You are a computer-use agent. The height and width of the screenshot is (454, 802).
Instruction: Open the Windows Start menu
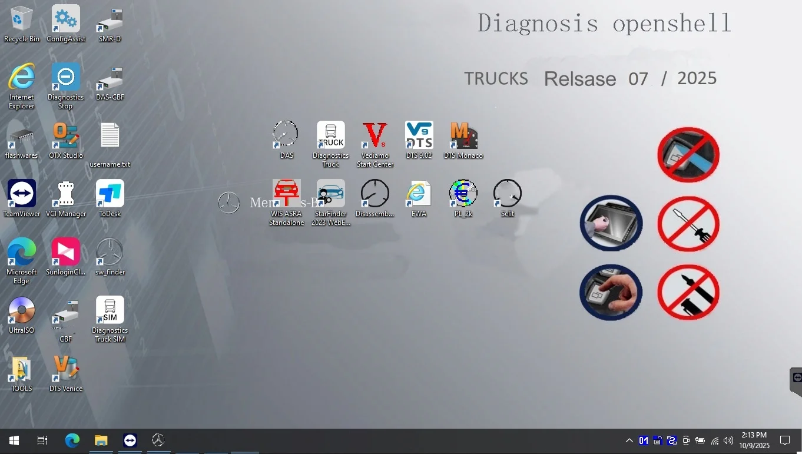[x=14, y=440]
